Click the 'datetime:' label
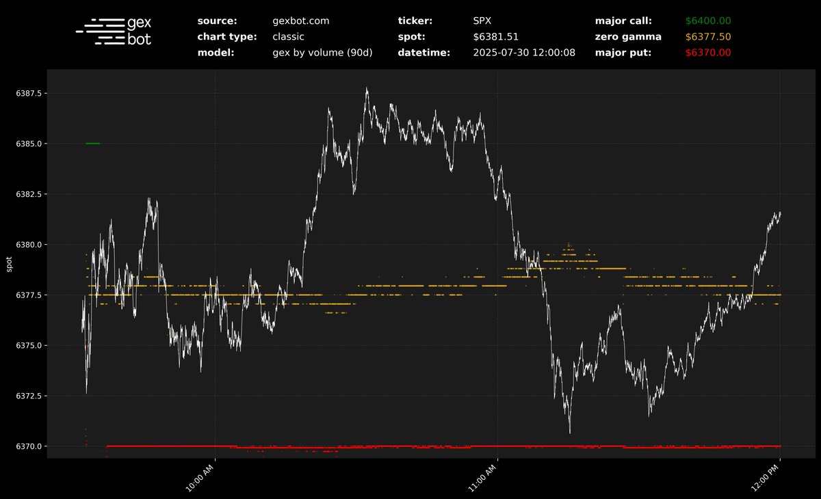 tap(423, 53)
